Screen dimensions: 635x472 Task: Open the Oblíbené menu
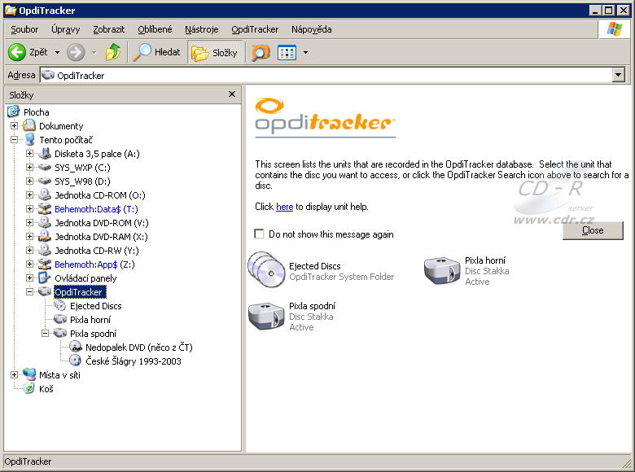click(x=155, y=29)
